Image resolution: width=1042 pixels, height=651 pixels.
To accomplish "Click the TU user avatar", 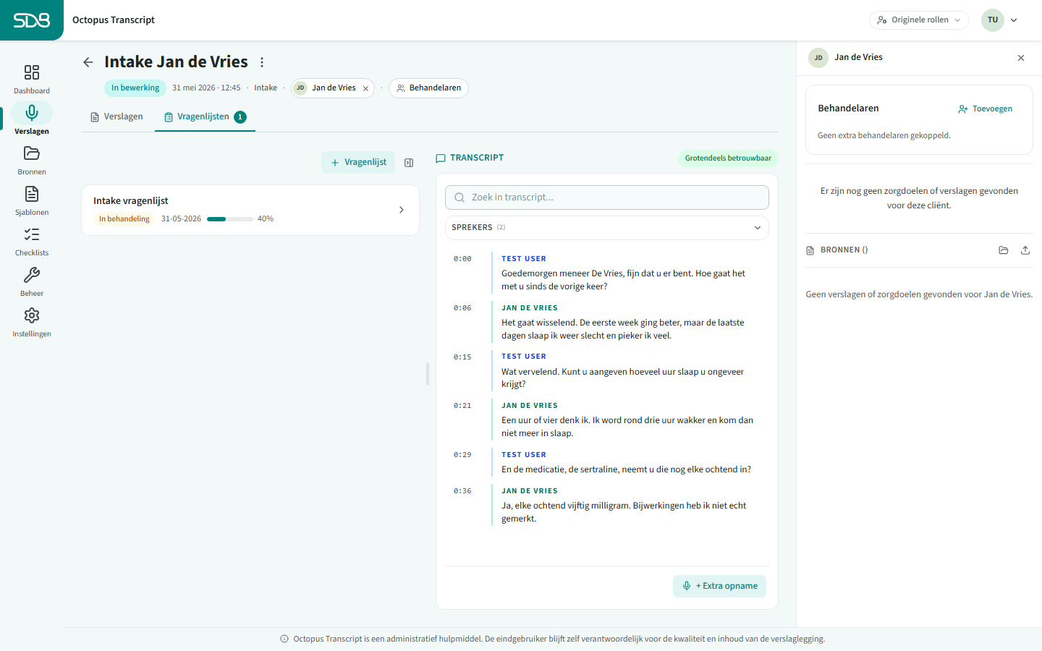I will (993, 20).
